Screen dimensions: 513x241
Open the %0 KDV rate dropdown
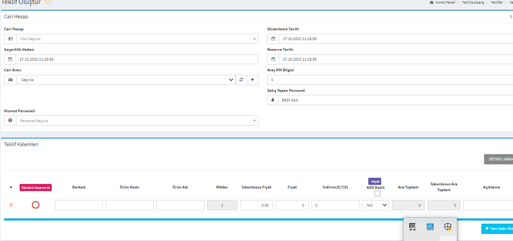376,205
